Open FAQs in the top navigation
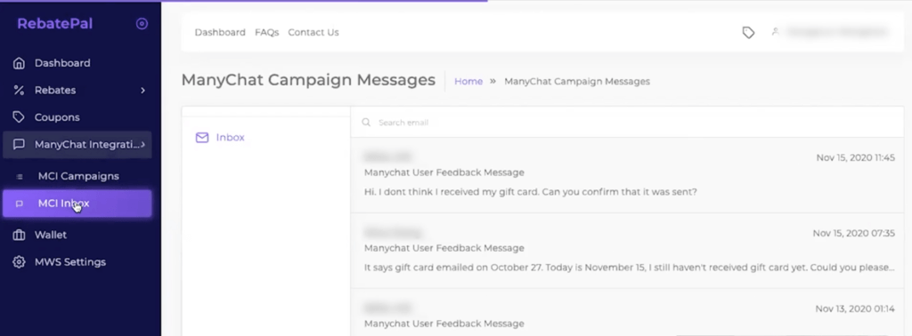This screenshot has height=336, width=912. click(267, 33)
